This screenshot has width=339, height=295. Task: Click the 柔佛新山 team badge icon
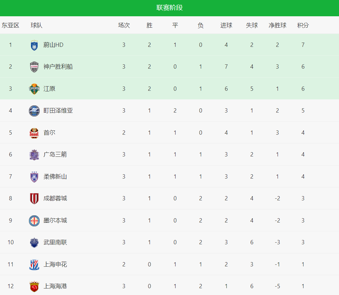(34, 177)
